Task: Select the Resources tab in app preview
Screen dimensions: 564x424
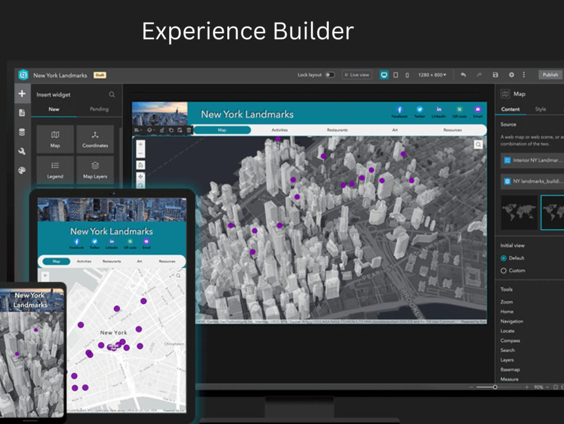Action: click(452, 130)
